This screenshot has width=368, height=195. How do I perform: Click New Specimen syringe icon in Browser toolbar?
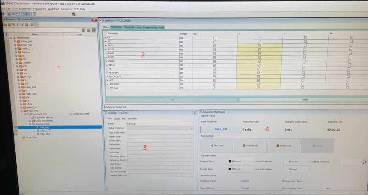pyautogui.click(x=13, y=24)
